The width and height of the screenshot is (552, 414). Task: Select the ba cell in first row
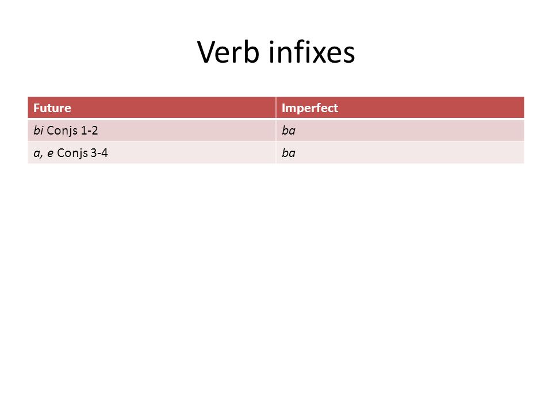pyautogui.click(x=400, y=131)
